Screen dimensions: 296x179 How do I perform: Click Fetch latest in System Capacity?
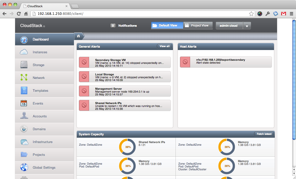pyautogui.click(x=264, y=134)
